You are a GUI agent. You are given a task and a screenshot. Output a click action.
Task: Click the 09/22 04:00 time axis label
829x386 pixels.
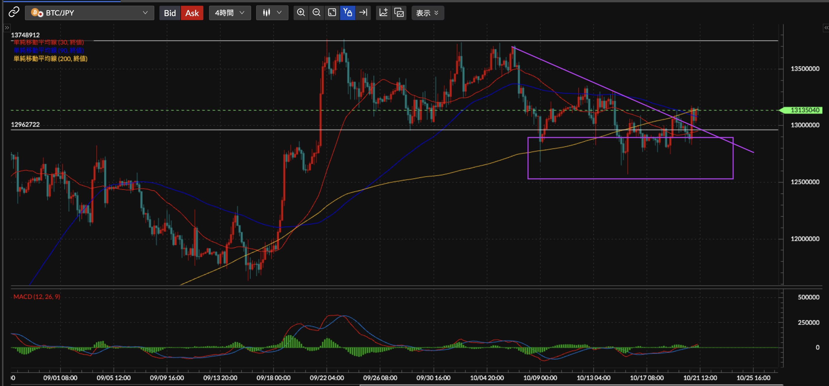(327, 378)
